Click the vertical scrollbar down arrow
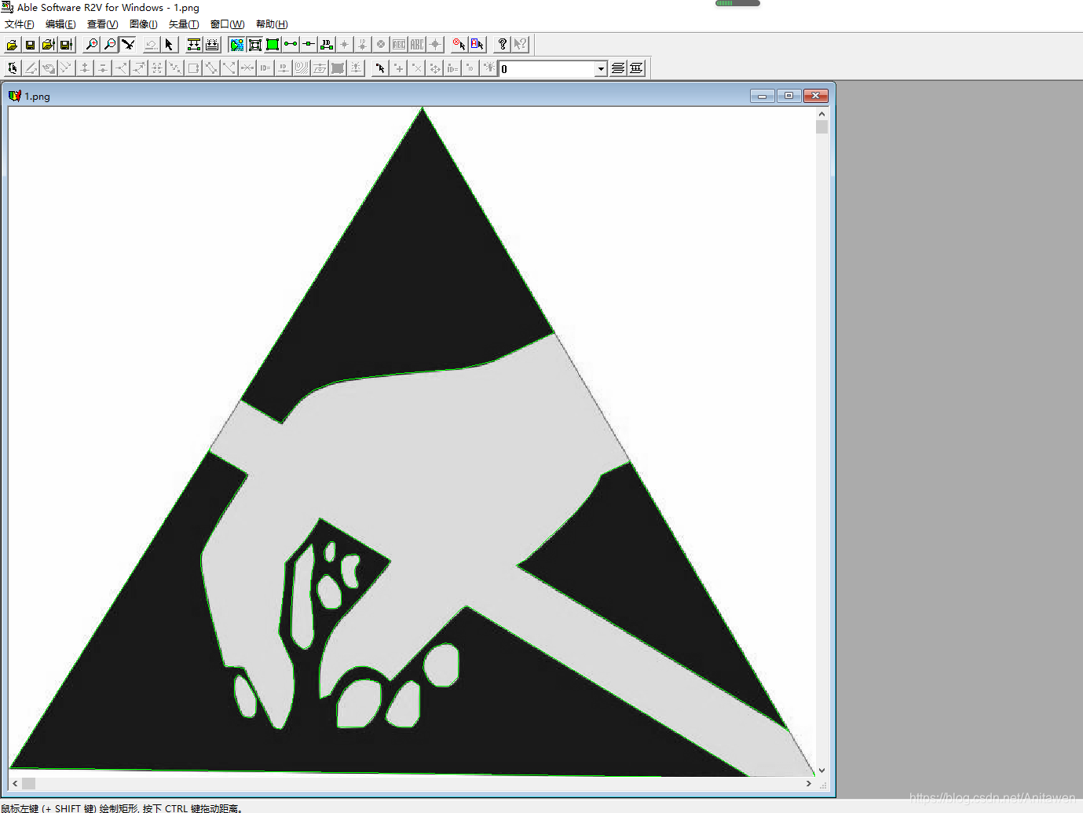 tap(821, 771)
